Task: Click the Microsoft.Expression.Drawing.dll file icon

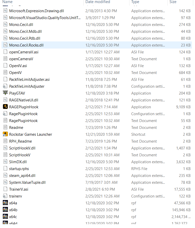Action: [x=5, y=11]
